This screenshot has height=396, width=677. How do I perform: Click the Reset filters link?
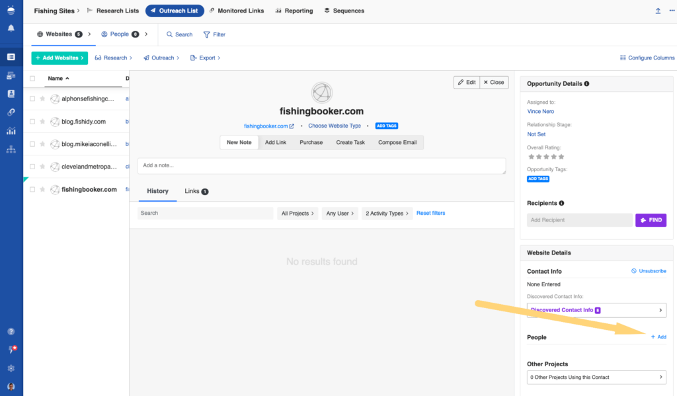[x=430, y=214]
